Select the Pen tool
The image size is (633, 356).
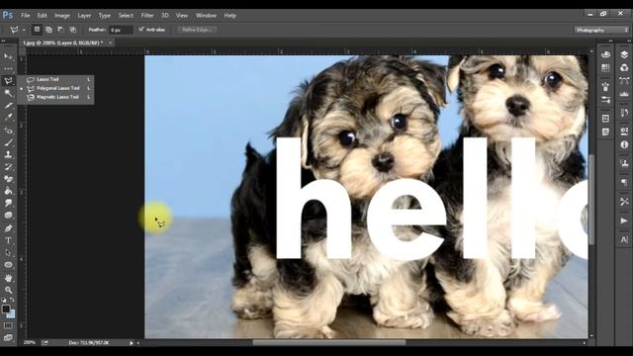8,228
